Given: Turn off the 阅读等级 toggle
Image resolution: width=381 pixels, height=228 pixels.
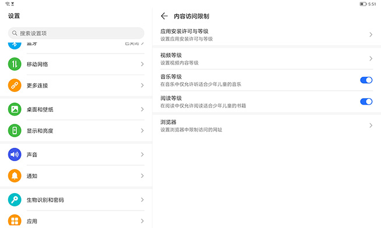Looking at the screenshot, I should (x=366, y=101).
